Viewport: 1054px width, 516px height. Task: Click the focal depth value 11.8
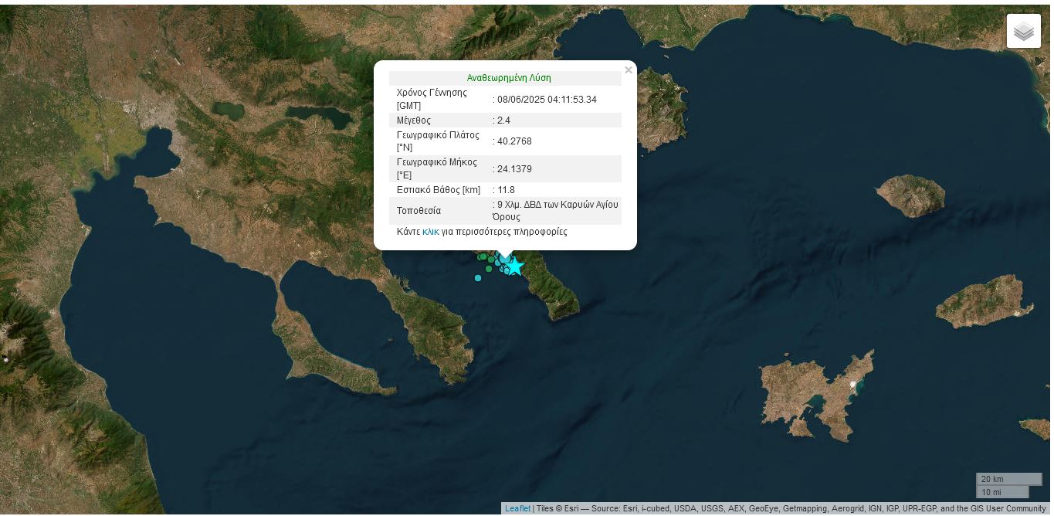point(506,190)
